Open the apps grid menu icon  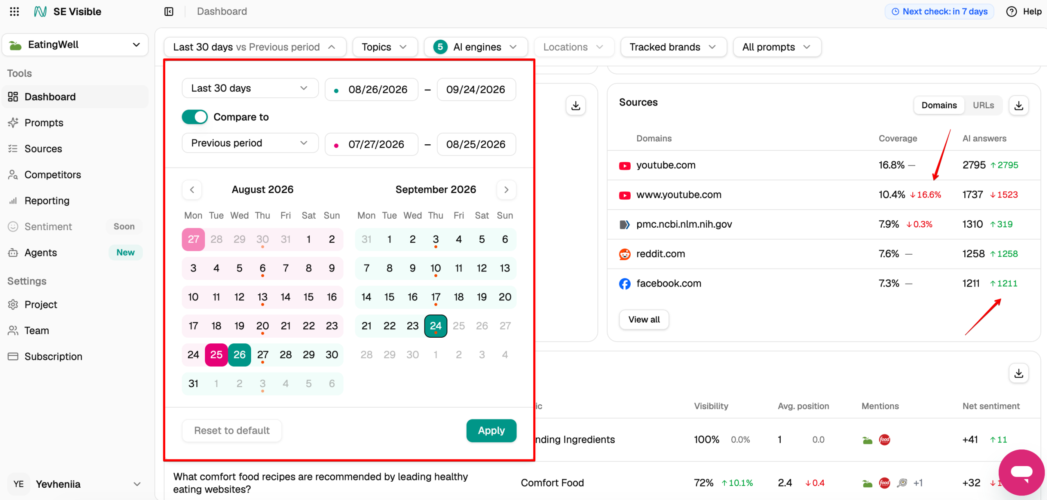pos(14,11)
